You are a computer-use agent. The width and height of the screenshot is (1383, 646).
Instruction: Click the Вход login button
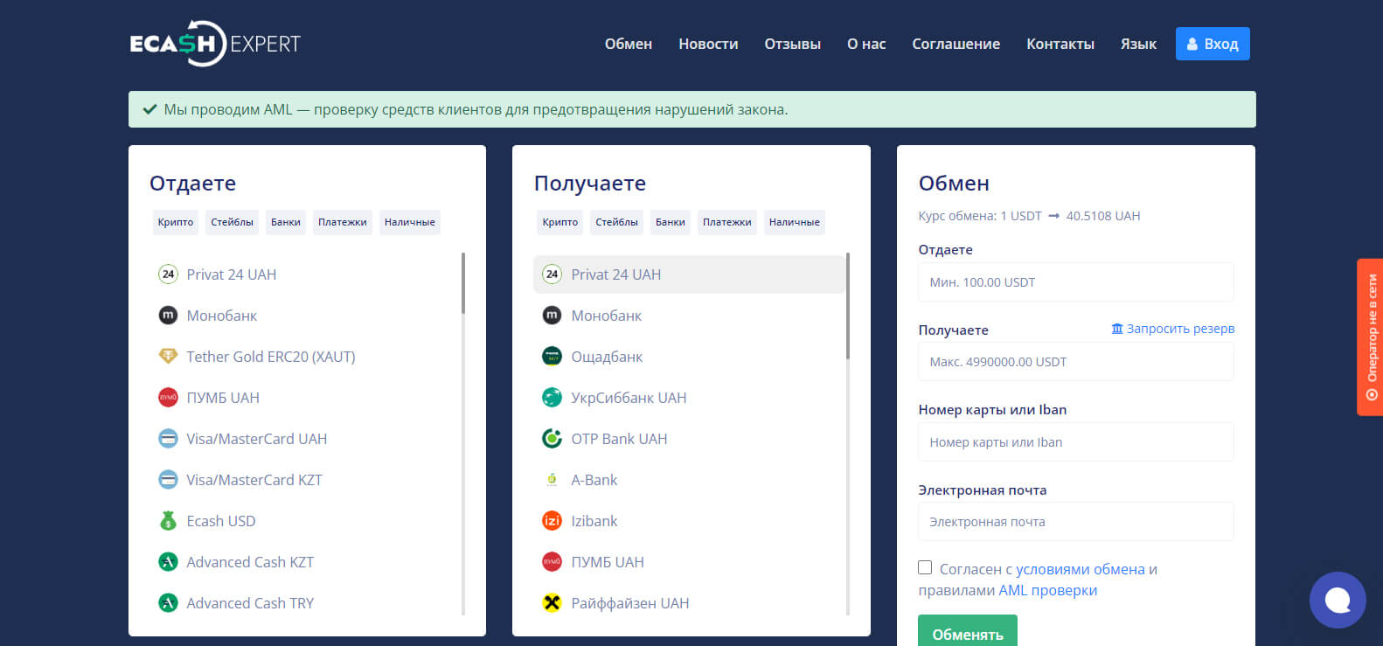(x=1213, y=44)
